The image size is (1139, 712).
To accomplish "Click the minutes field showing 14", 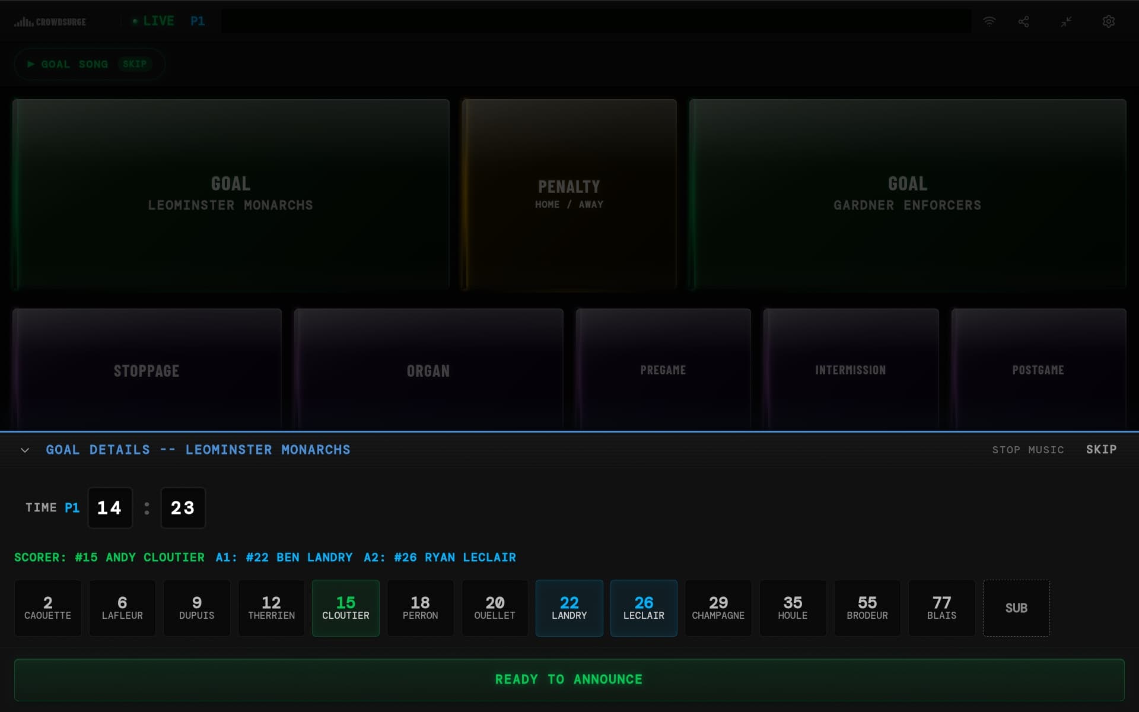I will 110,508.
